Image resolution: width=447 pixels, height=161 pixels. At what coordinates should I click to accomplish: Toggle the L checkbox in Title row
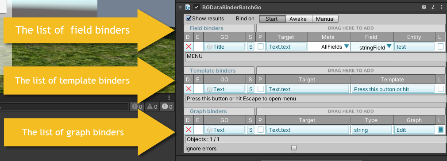pos(441,46)
